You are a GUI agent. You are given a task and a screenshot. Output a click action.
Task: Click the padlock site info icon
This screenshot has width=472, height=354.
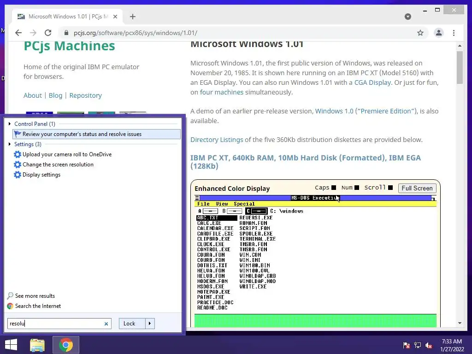pos(66,33)
